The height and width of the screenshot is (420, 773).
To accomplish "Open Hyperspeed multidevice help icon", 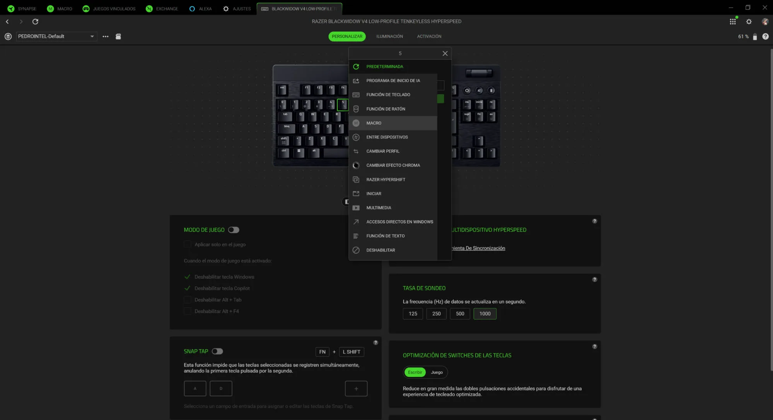I will click(595, 221).
